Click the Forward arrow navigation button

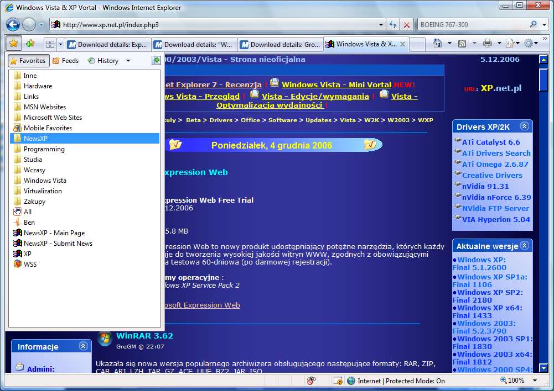tap(29, 25)
